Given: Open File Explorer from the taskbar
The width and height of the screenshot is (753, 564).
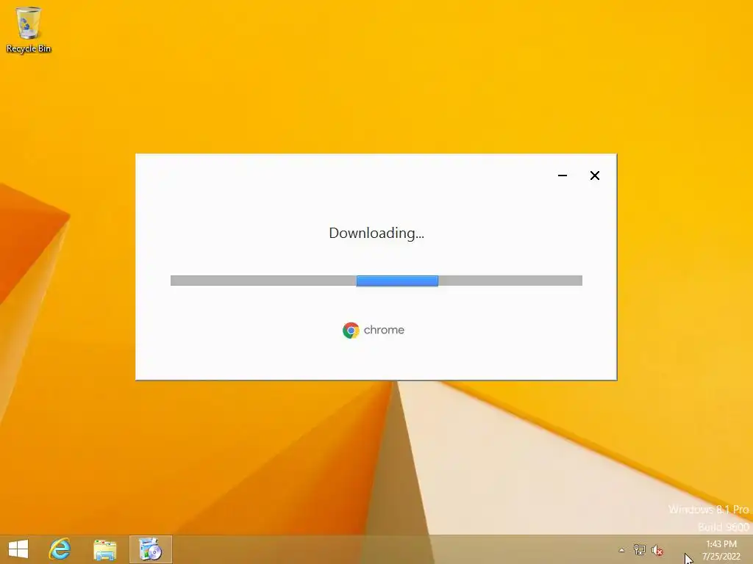Looking at the screenshot, I should pos(104,549).
